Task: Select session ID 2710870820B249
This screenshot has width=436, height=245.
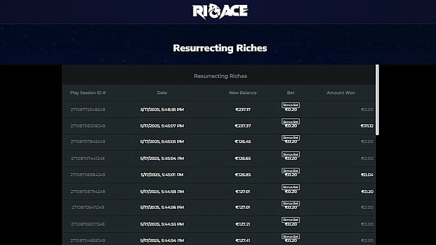Action: click(88, 126)
